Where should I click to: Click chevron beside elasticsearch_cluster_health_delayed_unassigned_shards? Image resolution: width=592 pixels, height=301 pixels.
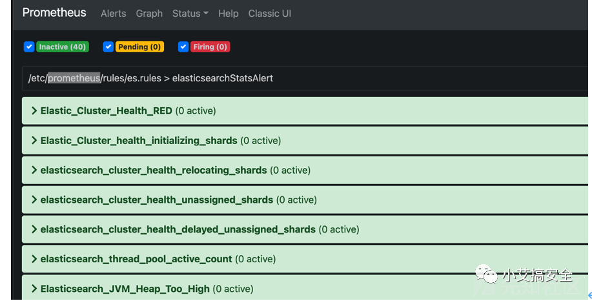tap(34, 229)
